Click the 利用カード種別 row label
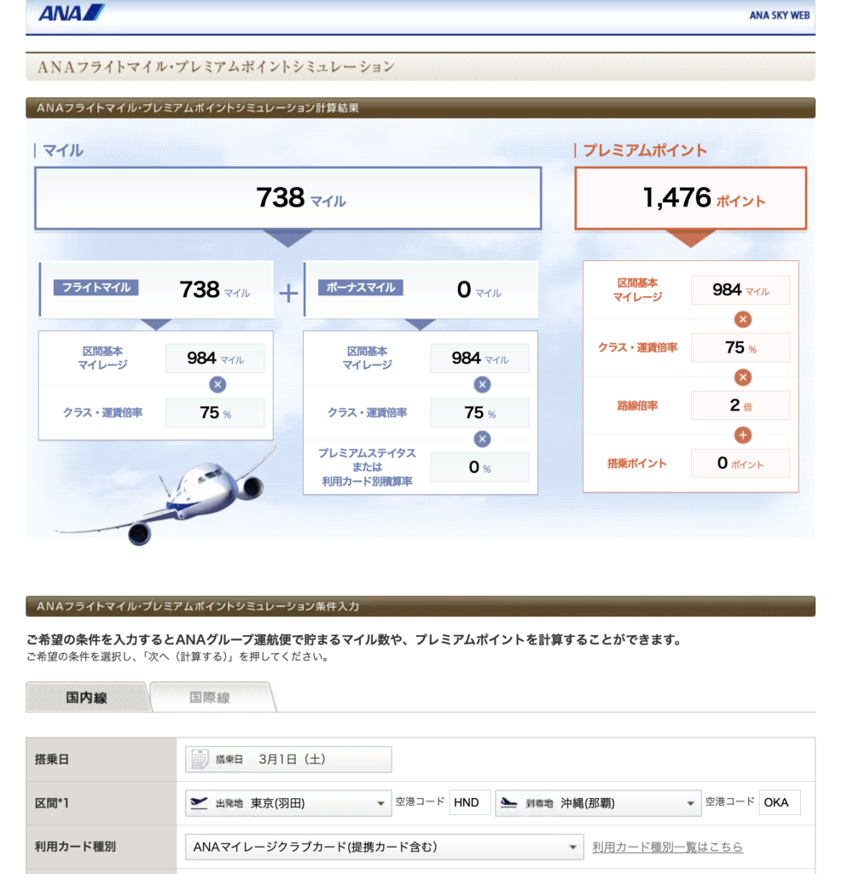This screenshot has height=874, width=859. tap(75, 848)
